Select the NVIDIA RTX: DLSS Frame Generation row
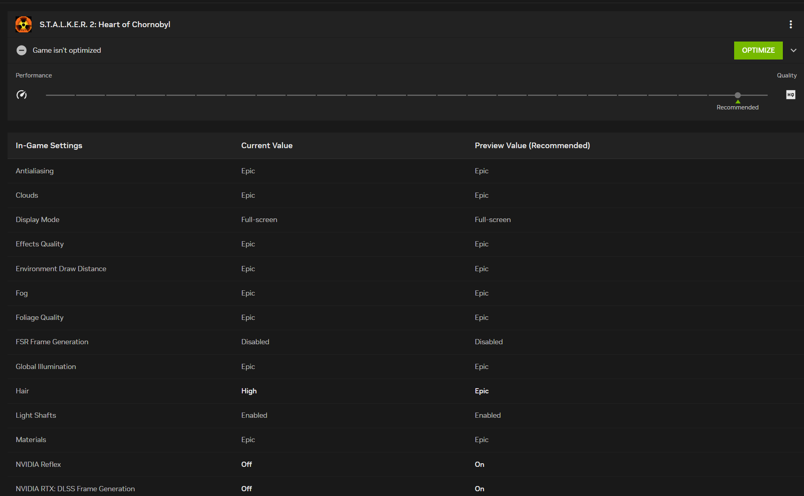This screenshot has width=804, height=496. click(406, 487)
